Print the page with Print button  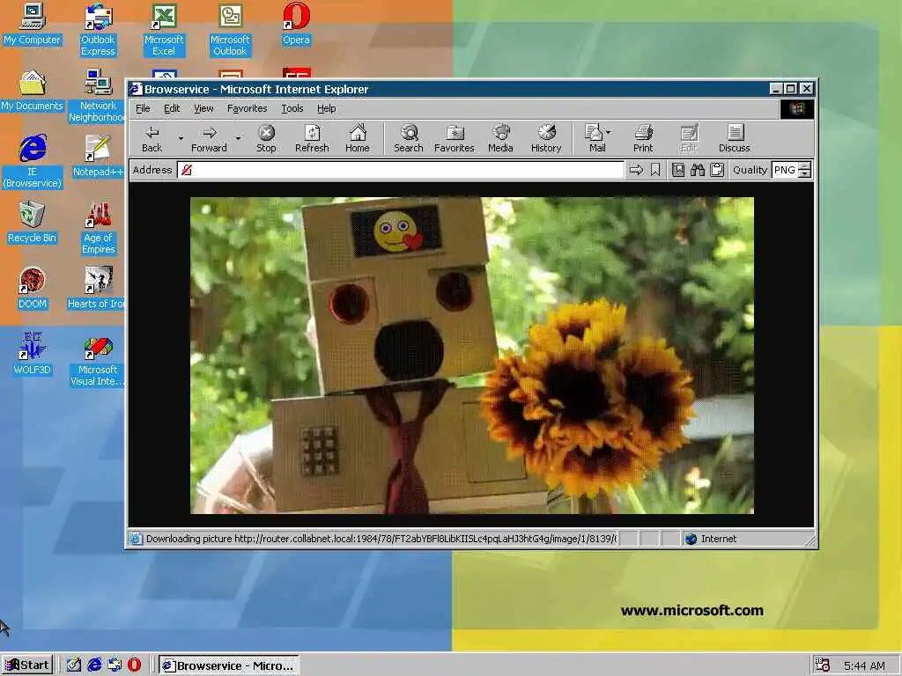pos(643,138)
